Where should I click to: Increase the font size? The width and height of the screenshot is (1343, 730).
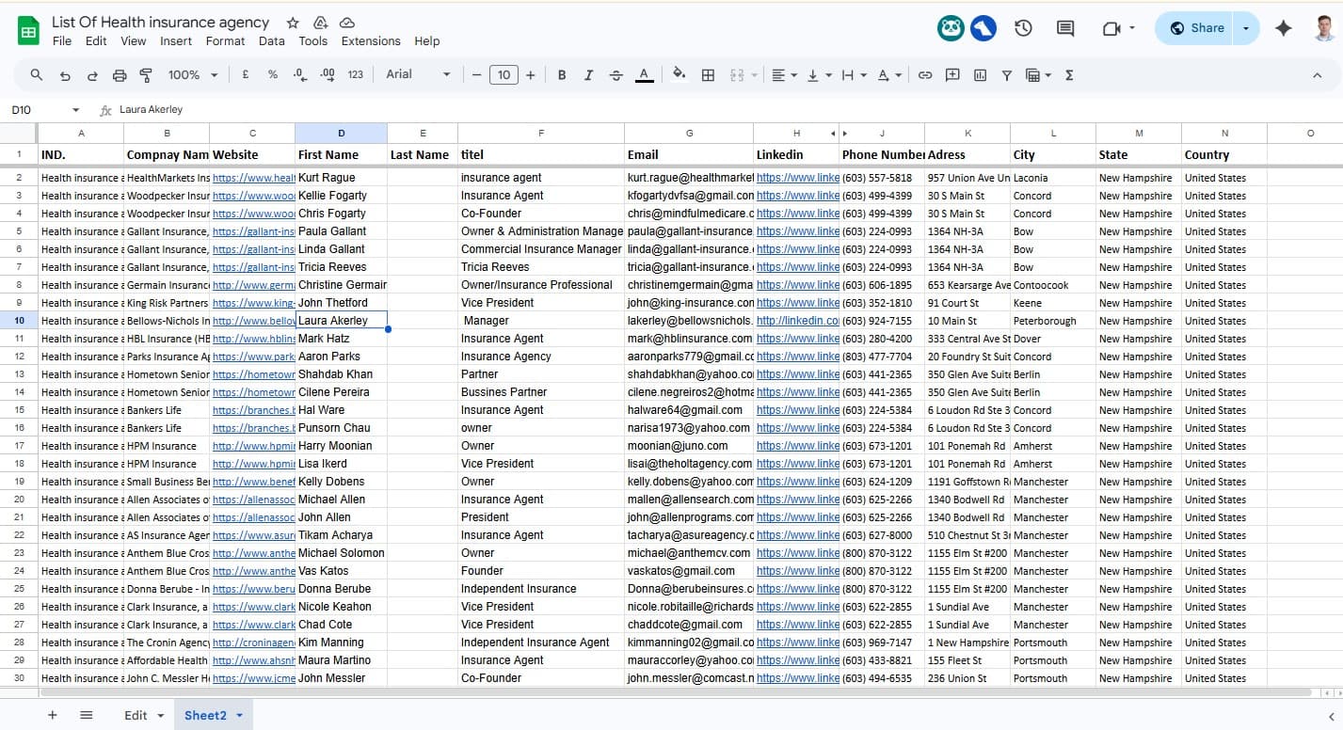(531, 75)
